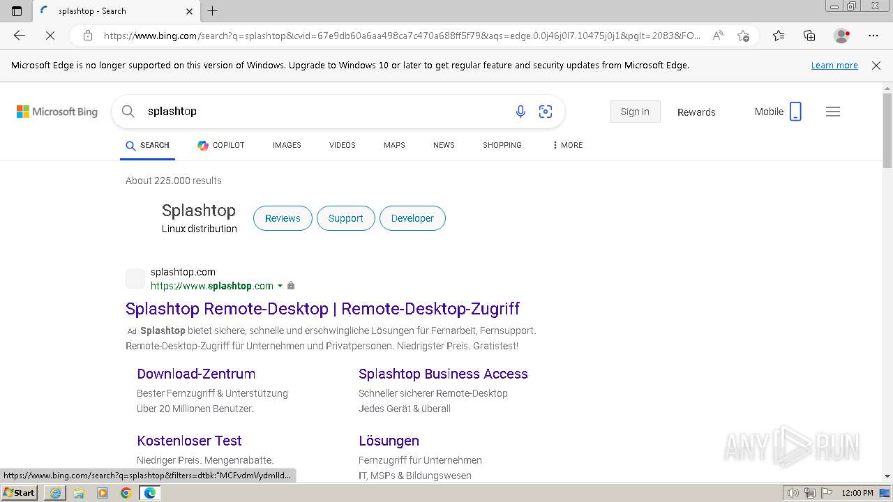Open the Splashtop Business Access sitelink
This screenshot has width=893, height=502.
coord(443,374)
